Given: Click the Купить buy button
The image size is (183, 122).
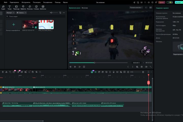Looking at the screenshot, I should 162,2.
